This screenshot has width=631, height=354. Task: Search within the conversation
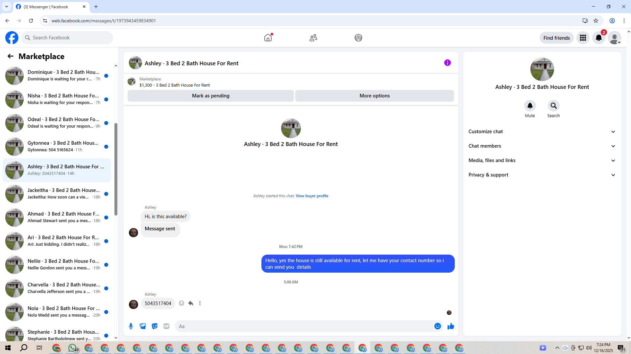(553, 106)
